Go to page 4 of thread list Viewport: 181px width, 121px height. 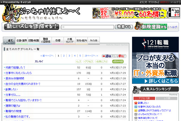coord(75,56)
